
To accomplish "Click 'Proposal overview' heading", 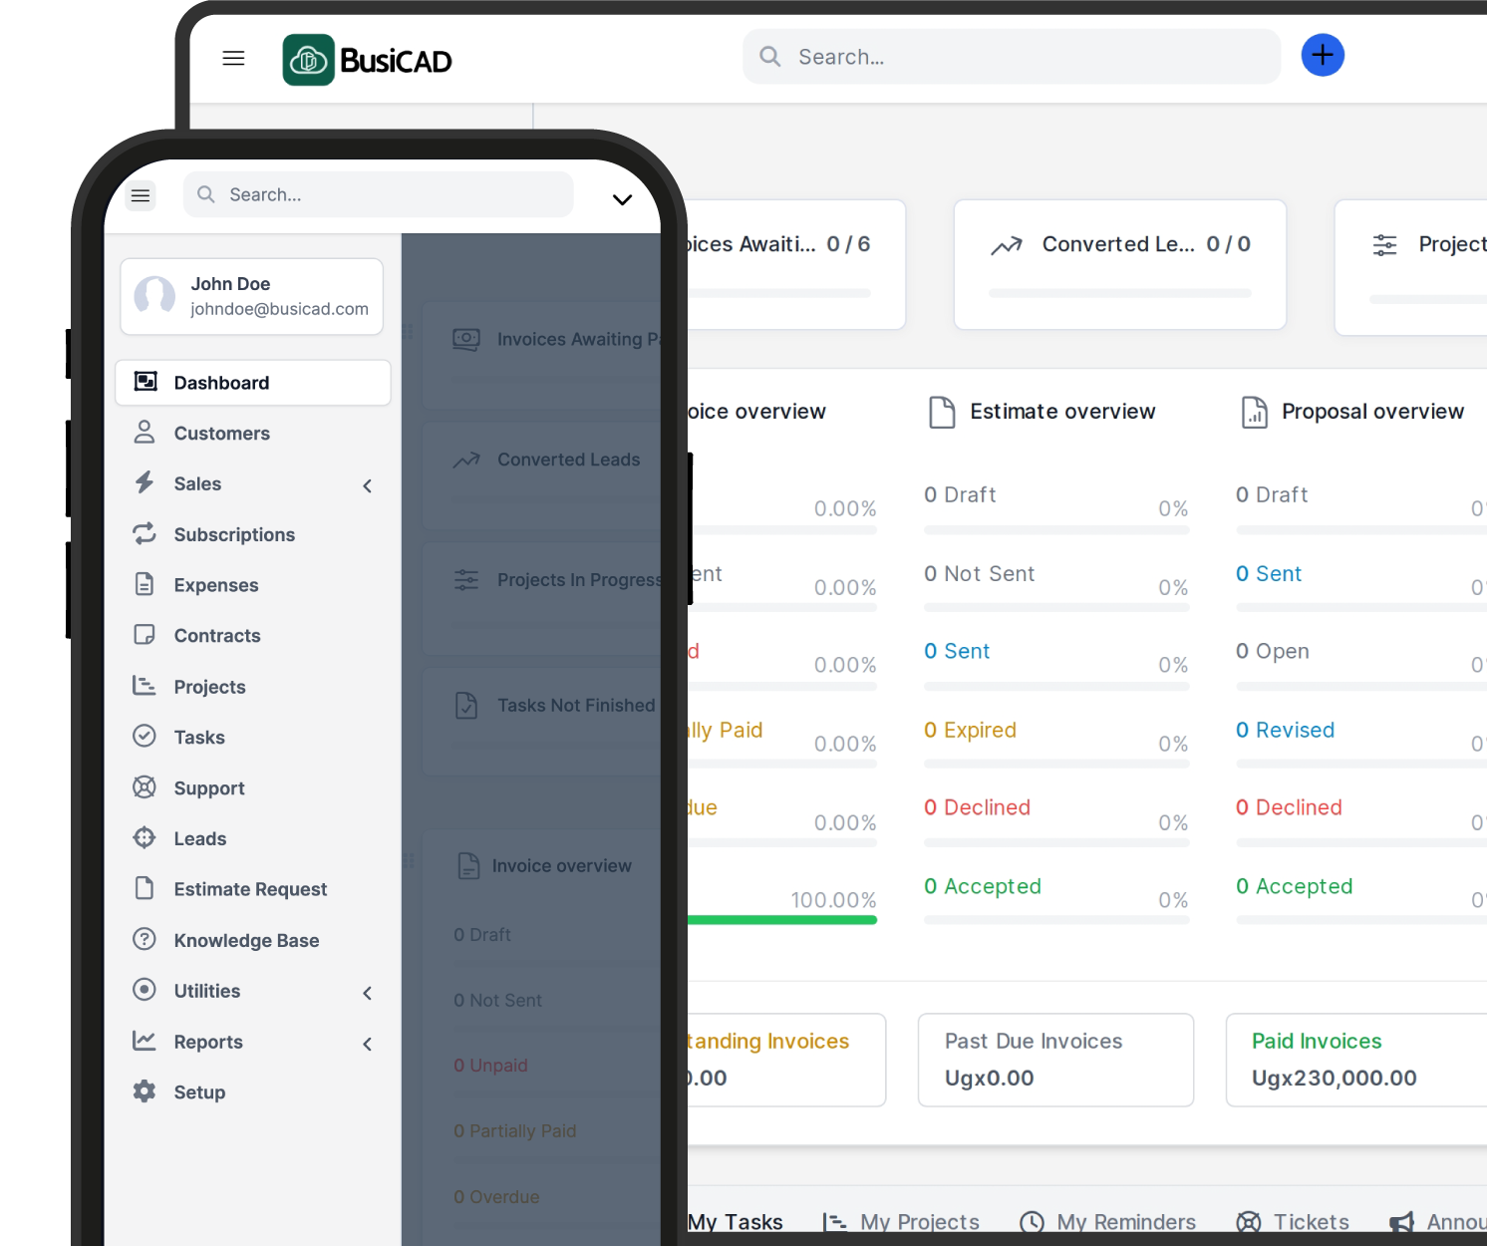I will pos(1372,412).
